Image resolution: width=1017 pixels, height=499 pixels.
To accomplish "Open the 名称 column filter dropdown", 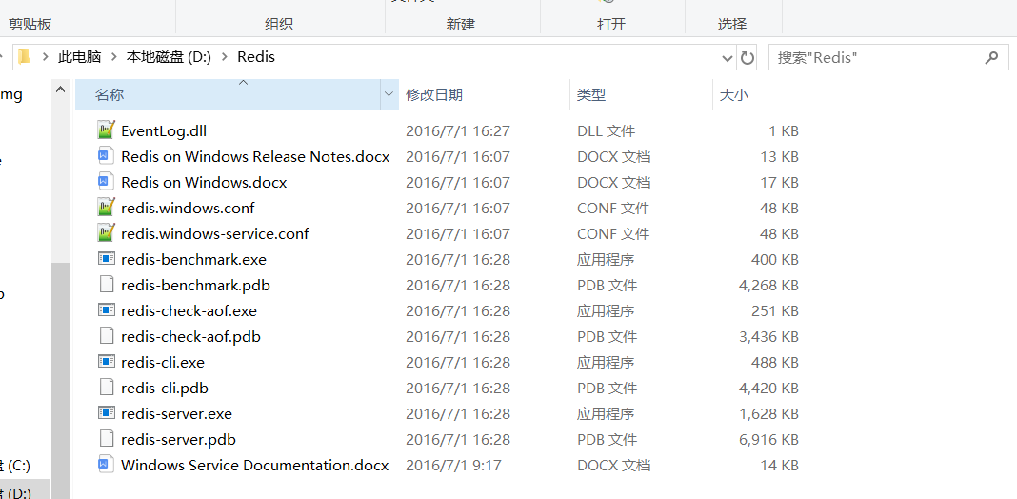I will coord(389,94).
